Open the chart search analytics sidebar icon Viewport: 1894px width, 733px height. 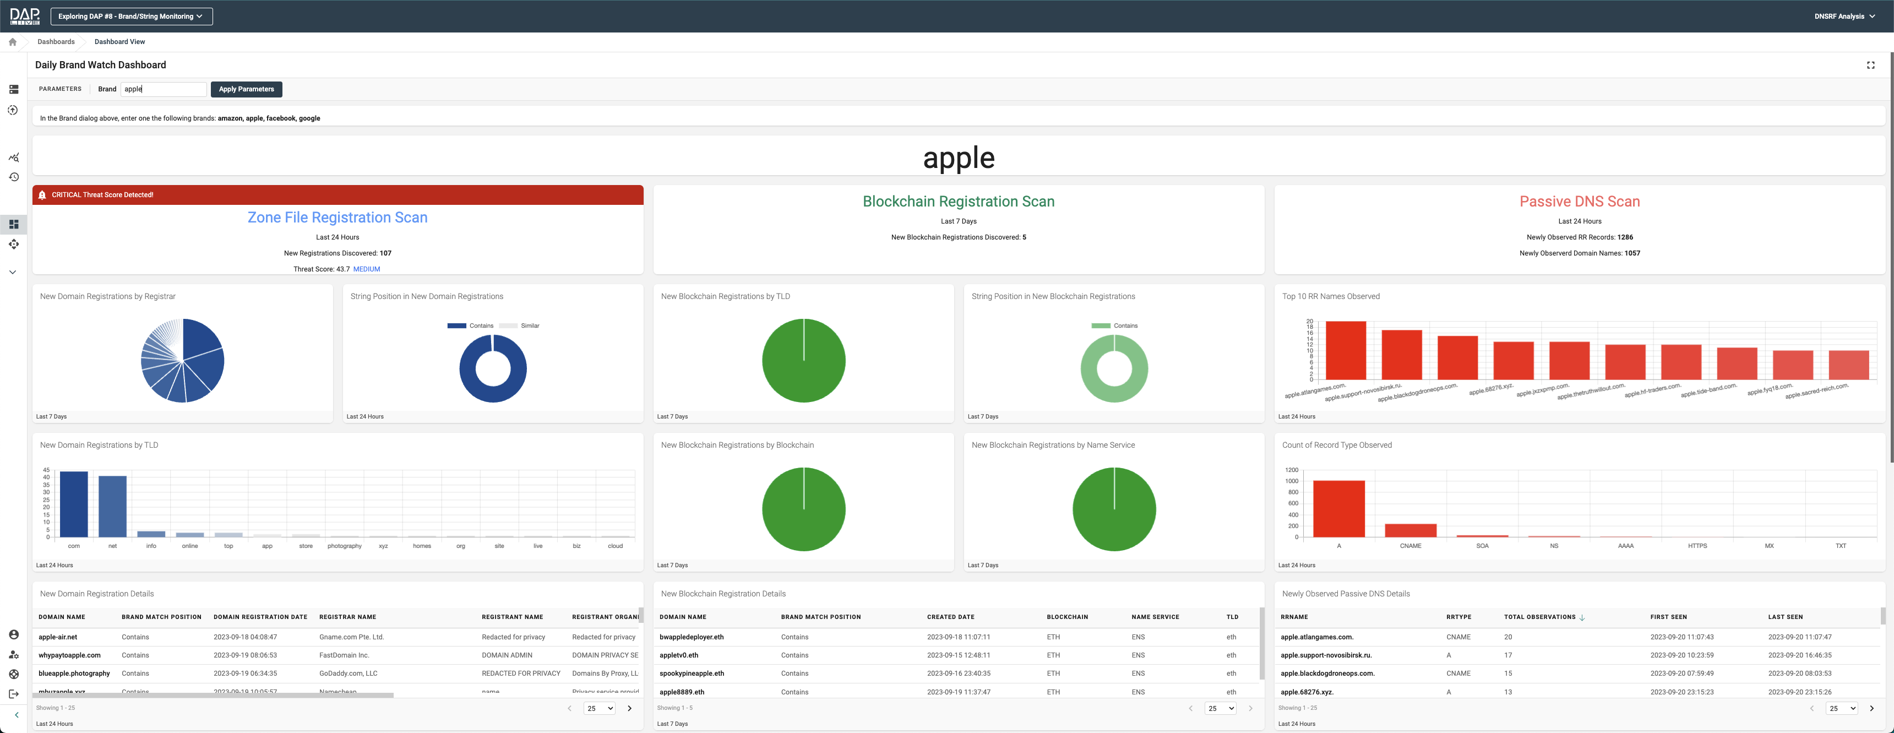(13, 158)
